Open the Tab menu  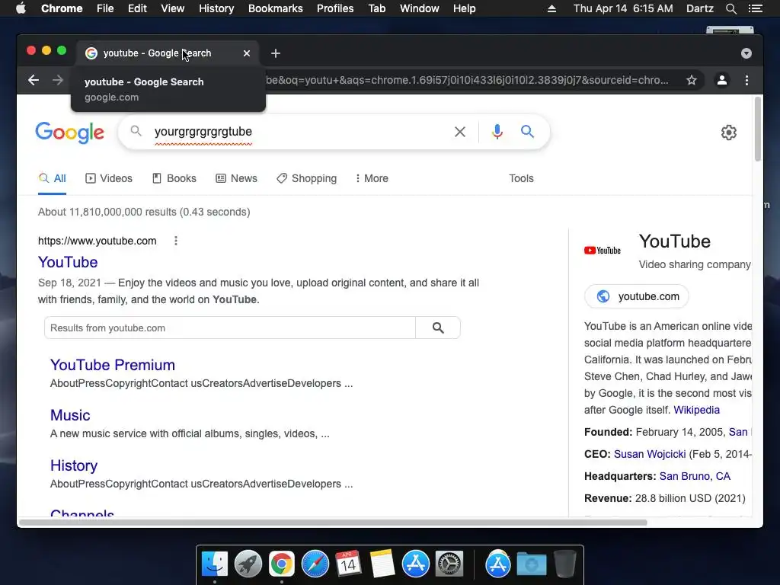(377, 8)
